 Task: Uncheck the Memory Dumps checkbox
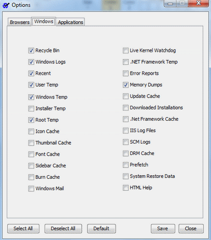125,85
